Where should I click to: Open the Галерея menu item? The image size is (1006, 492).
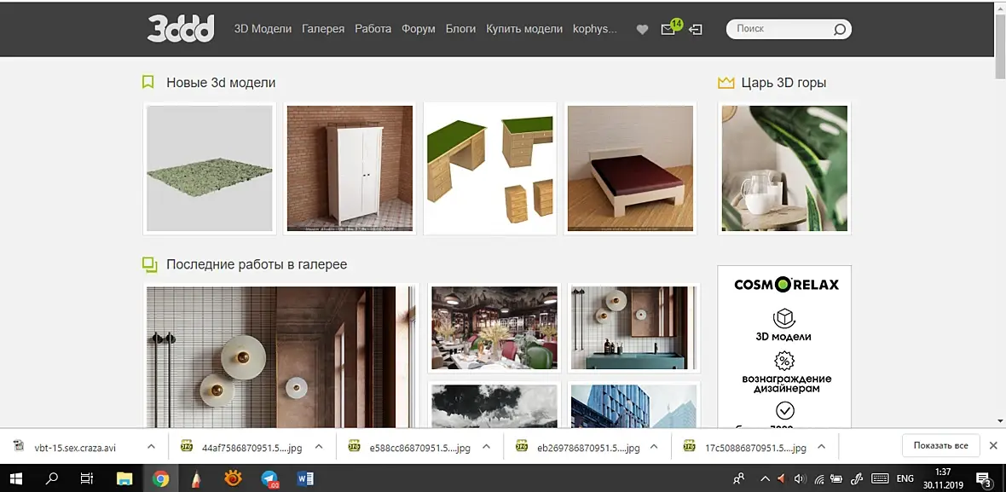[x=323, y=29]
